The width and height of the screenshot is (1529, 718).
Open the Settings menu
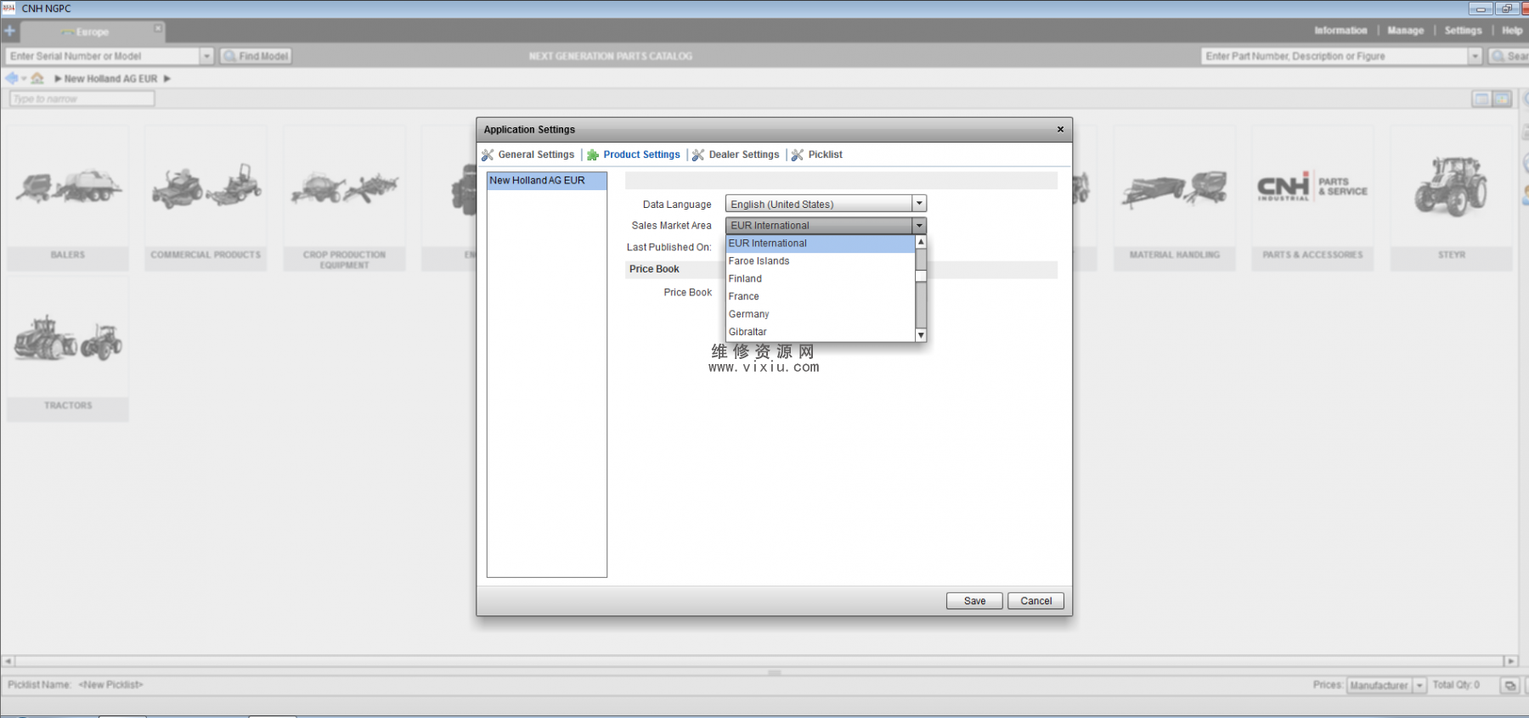[x=1463, y=31]
